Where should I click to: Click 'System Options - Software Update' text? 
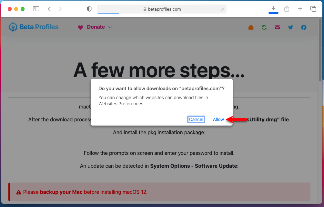194,166
